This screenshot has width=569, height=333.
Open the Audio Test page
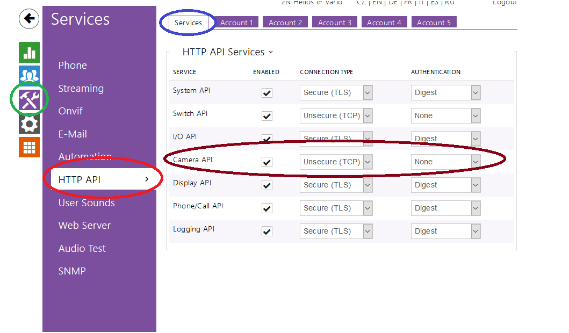pos(82,249)
